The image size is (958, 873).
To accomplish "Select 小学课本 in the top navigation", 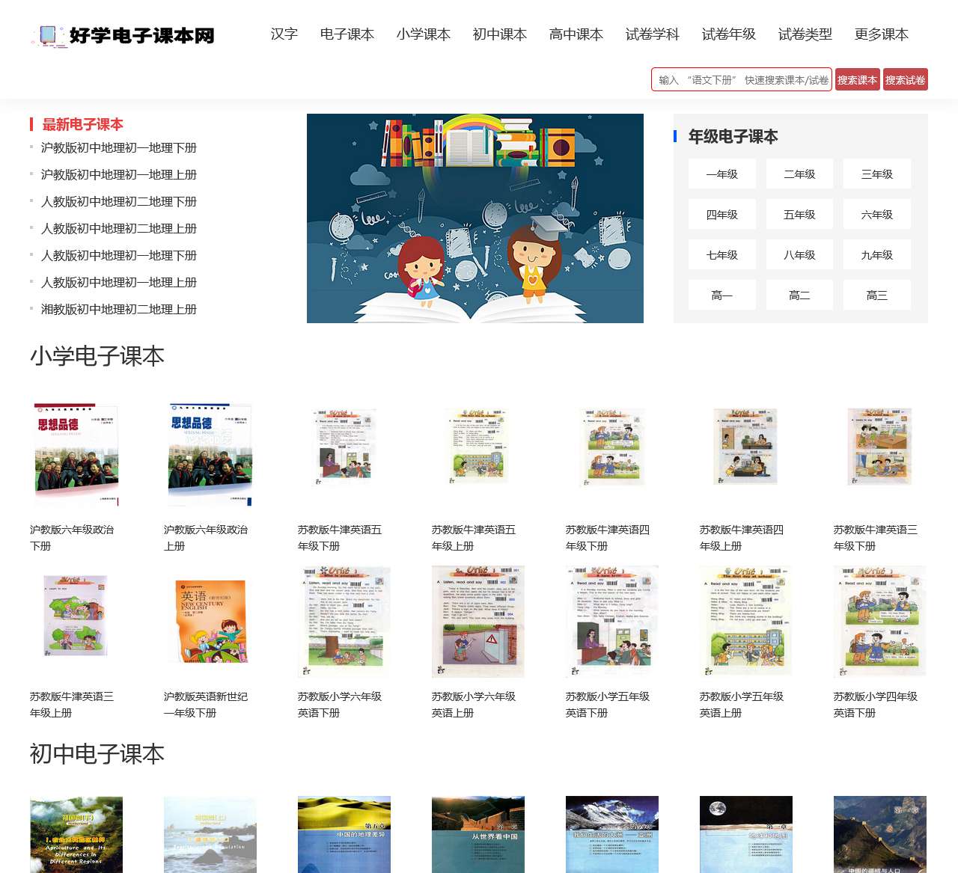I will 424,34.
